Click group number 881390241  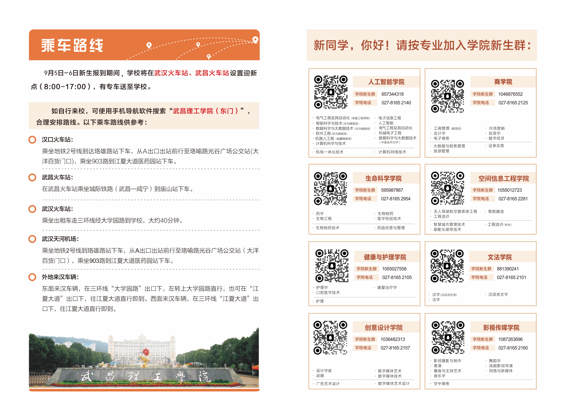[x=508, y=269]
